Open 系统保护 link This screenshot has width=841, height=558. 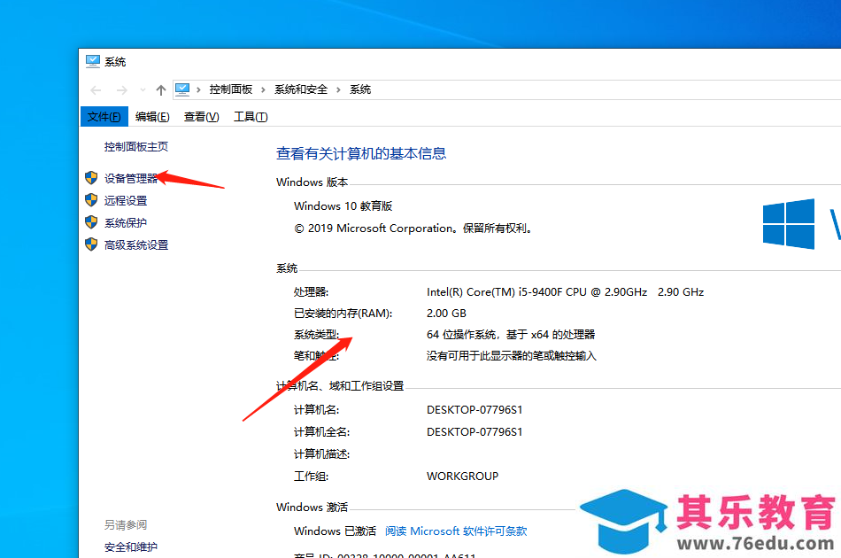pyautogui.click(x=126, y=222)
